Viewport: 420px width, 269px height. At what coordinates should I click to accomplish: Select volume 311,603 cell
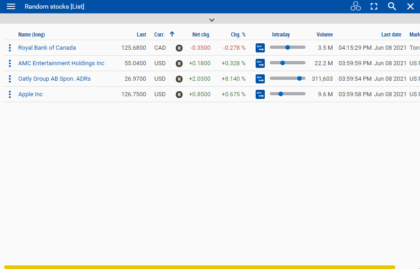(322, 78)
